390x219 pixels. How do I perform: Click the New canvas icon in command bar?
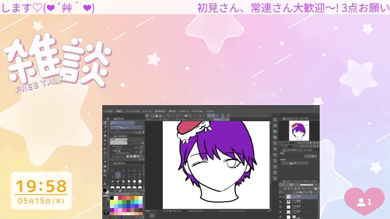tap(152, 116)
